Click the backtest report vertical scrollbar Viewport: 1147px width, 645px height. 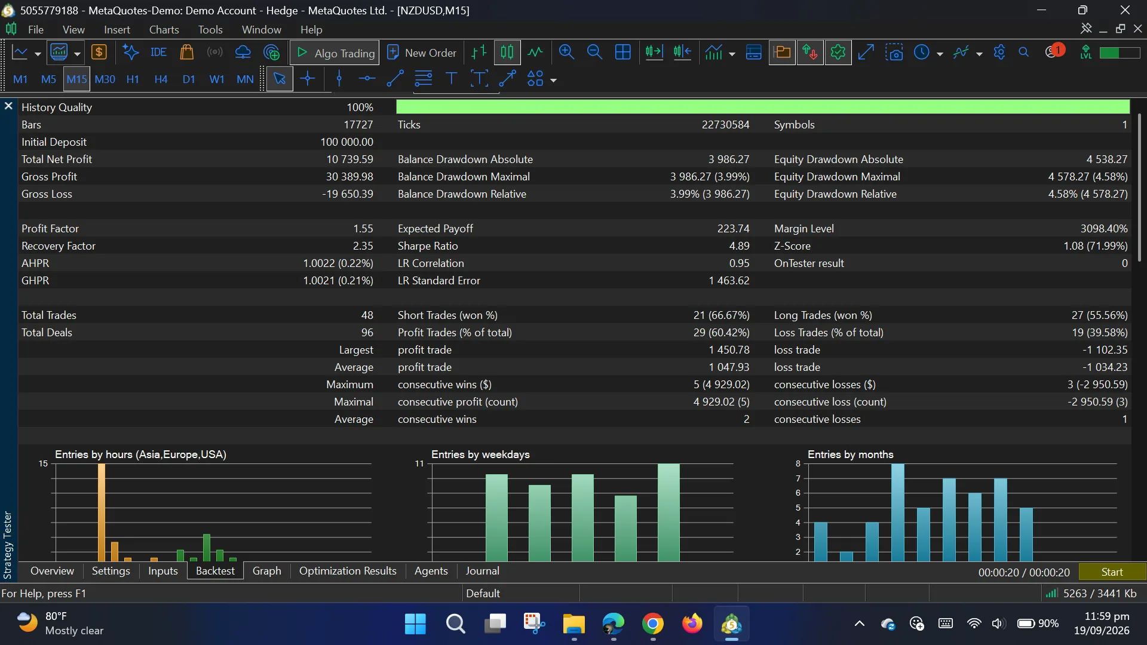[1139, 188]
